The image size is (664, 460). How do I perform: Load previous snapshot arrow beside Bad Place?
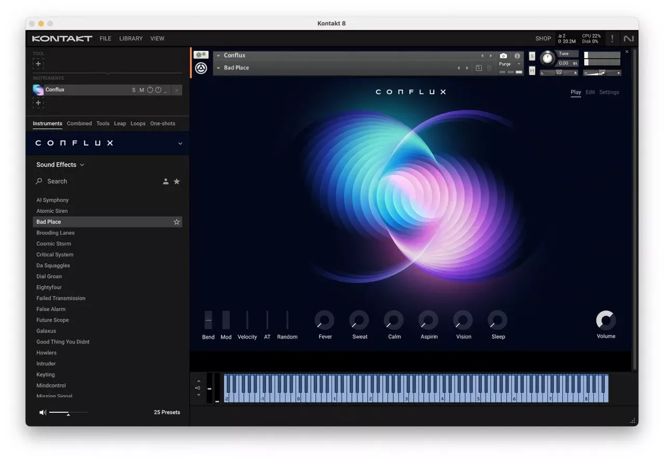coord(458,68)
